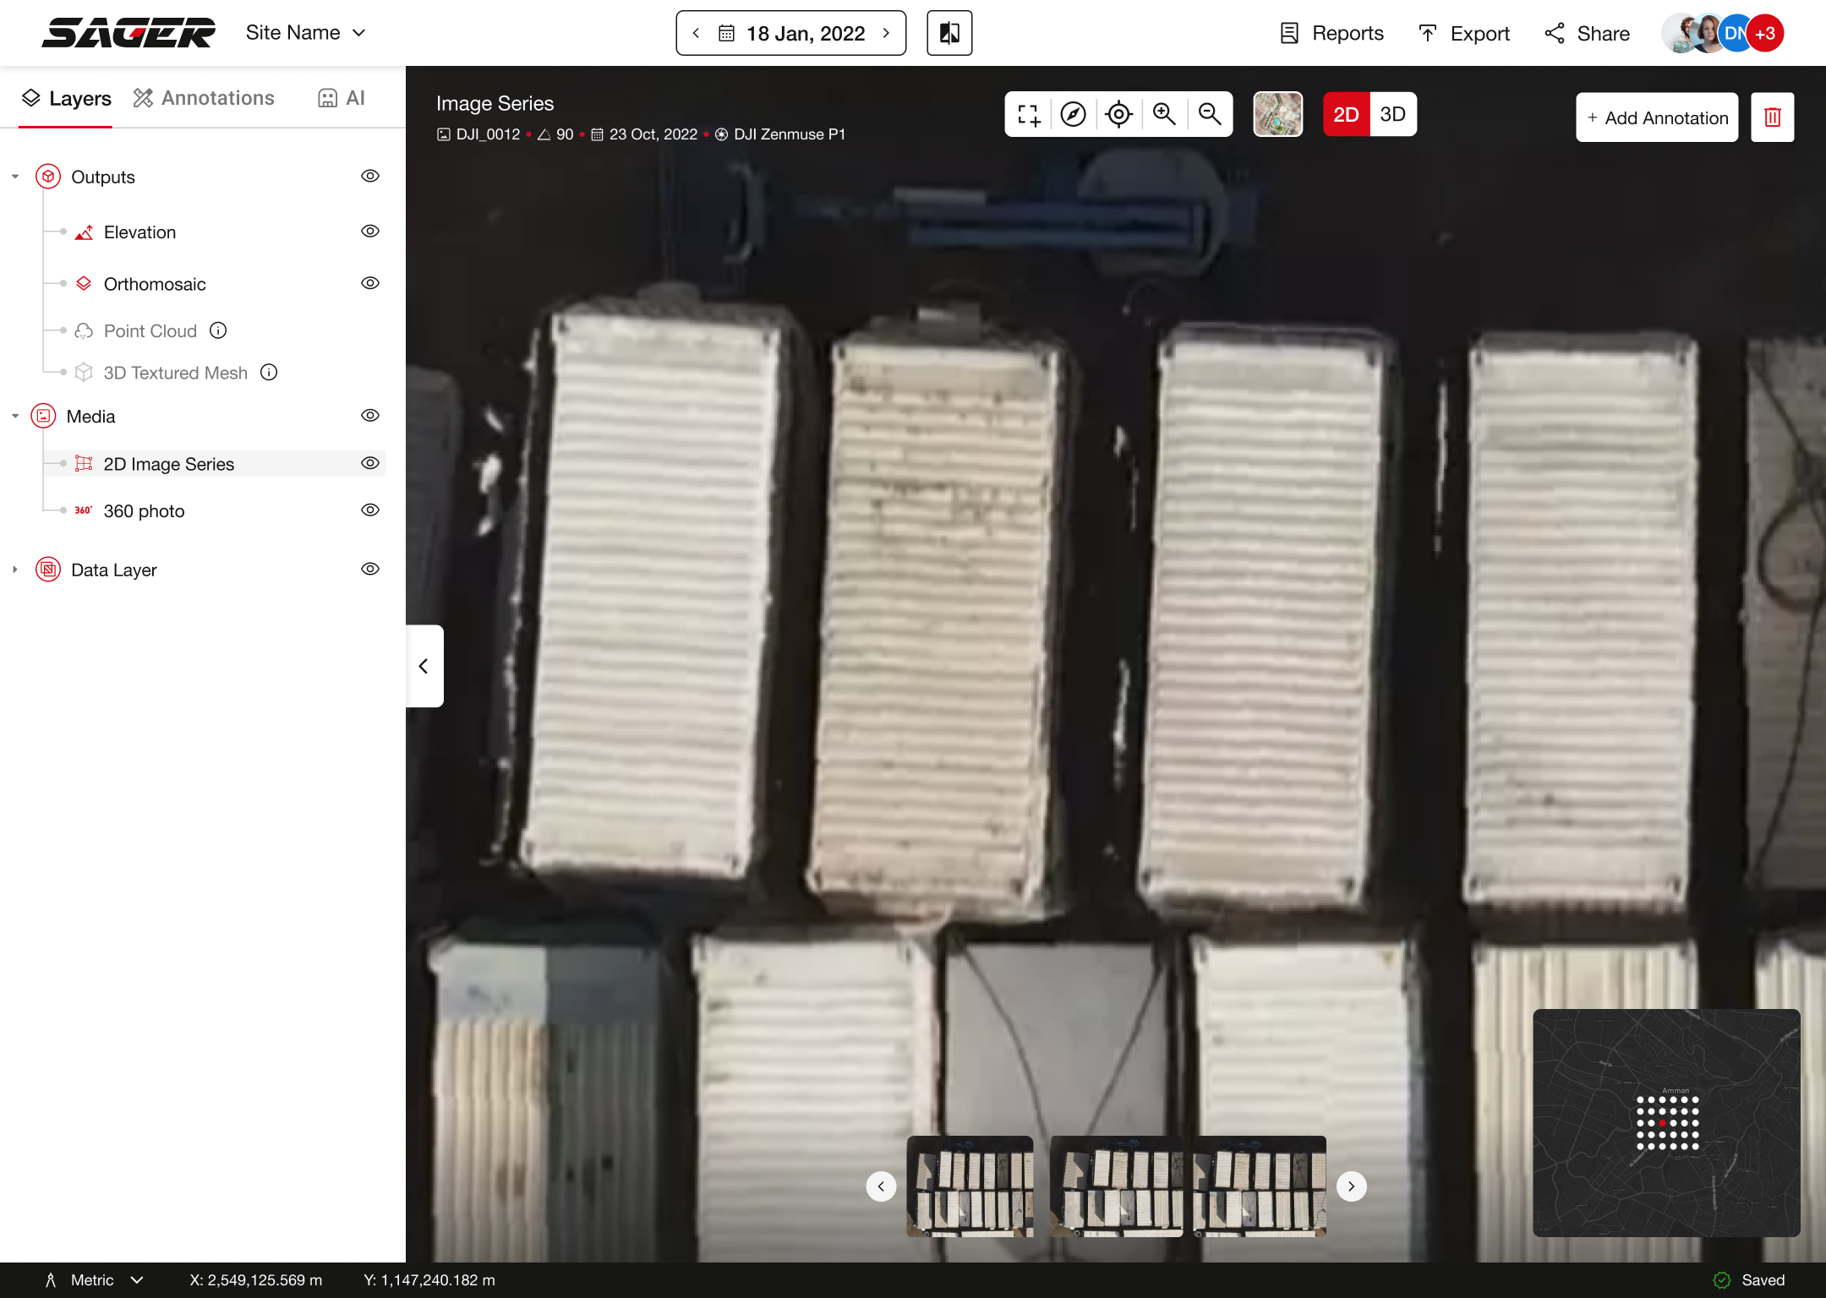Click the compass orientation tool icon
Image resolution: width=1826 pixels, height=1298 pixels.
1073,114
